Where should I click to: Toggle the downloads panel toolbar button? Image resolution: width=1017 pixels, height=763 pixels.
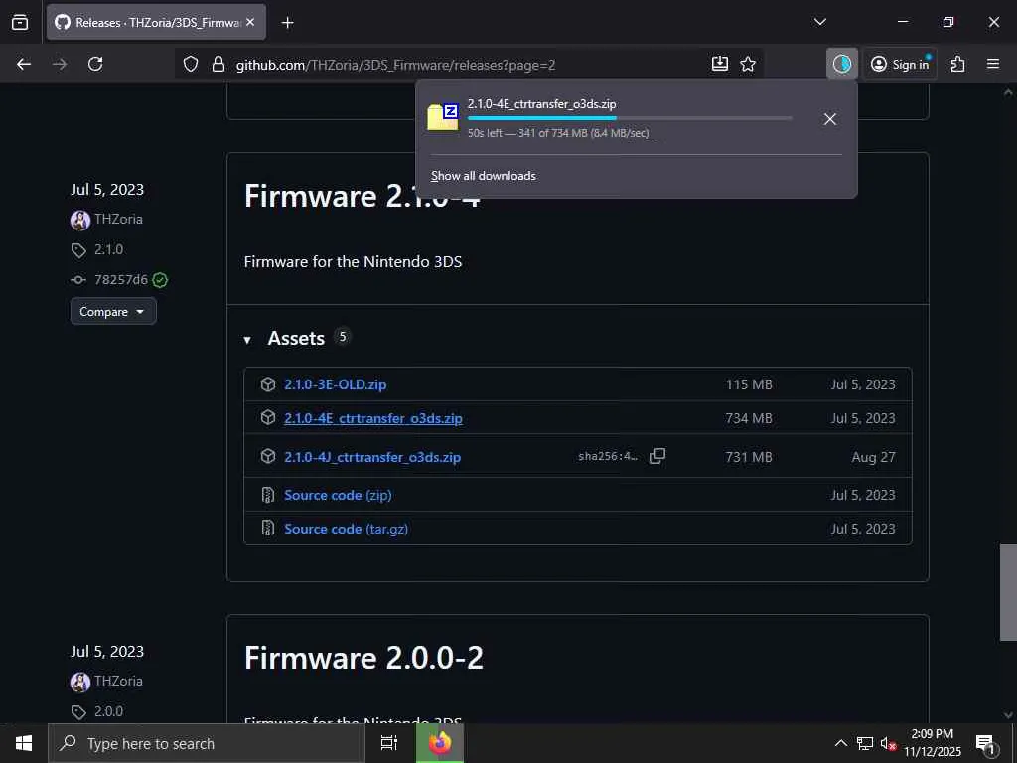pyautogui.click(x=842, y=64)
